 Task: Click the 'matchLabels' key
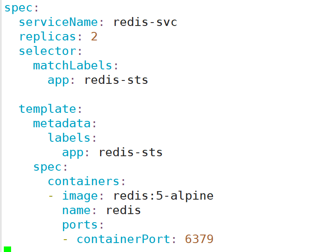pos(72,66)
